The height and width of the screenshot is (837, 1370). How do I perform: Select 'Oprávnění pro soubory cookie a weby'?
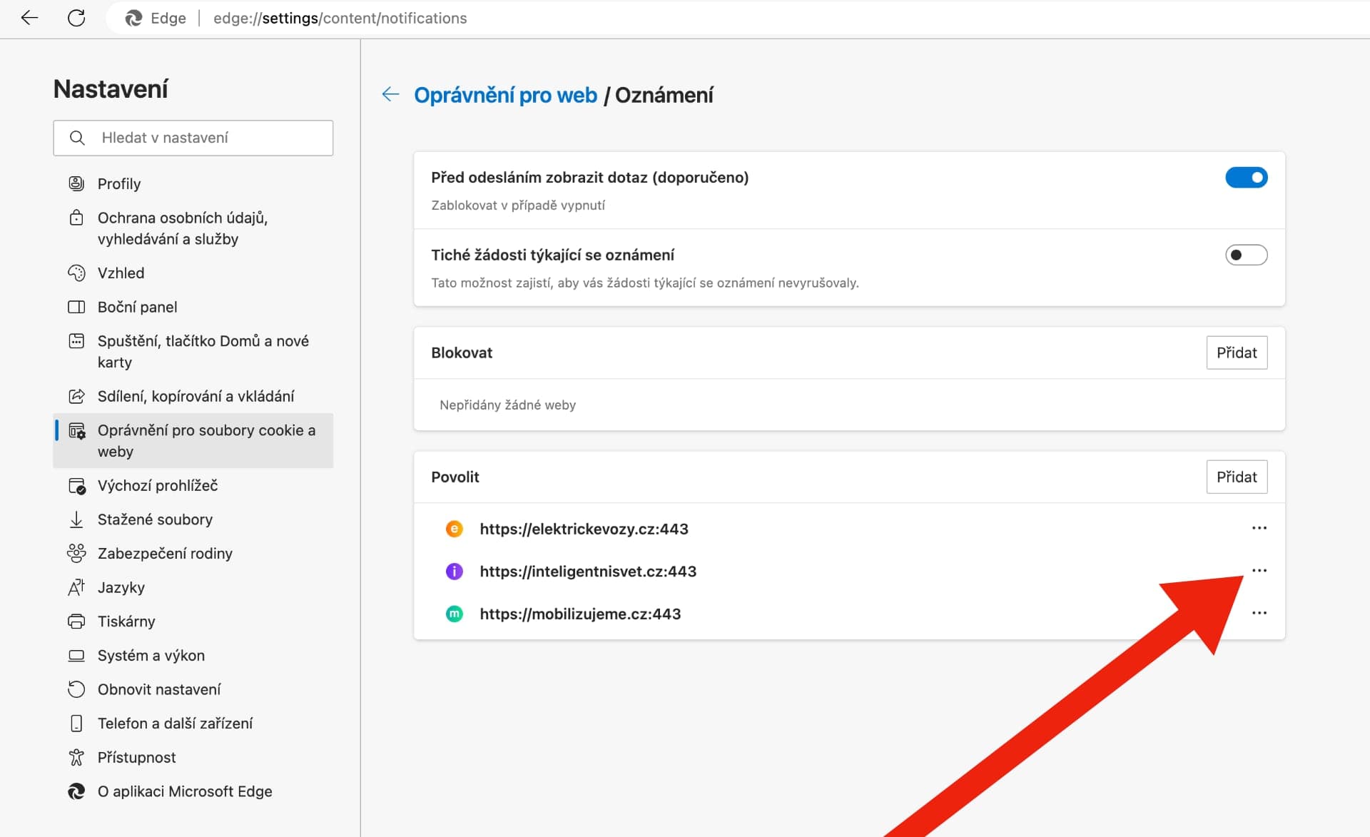pyautogui.click(x=206, y=440)
